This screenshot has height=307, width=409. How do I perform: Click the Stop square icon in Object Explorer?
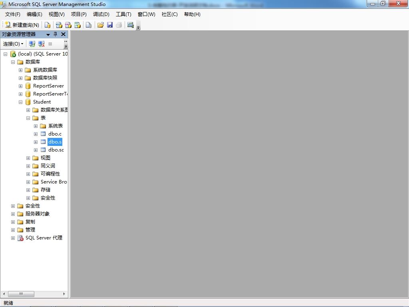coord(50,44)
